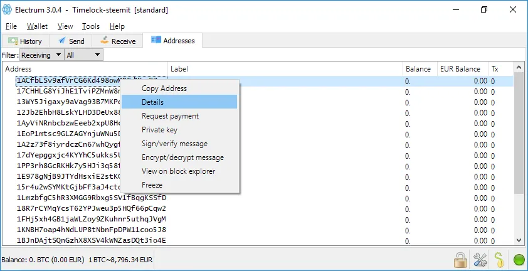Click the green network status indicator

click(519, 260)
